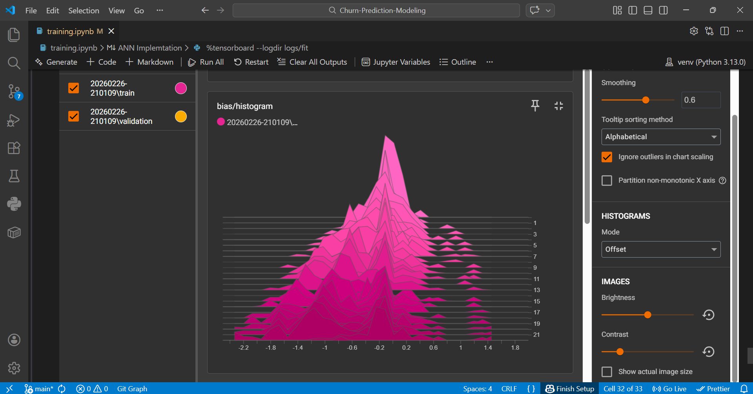Reset the image Contrast value
The width and height of the screenshot is (753, 394).
tap(708, 352)
